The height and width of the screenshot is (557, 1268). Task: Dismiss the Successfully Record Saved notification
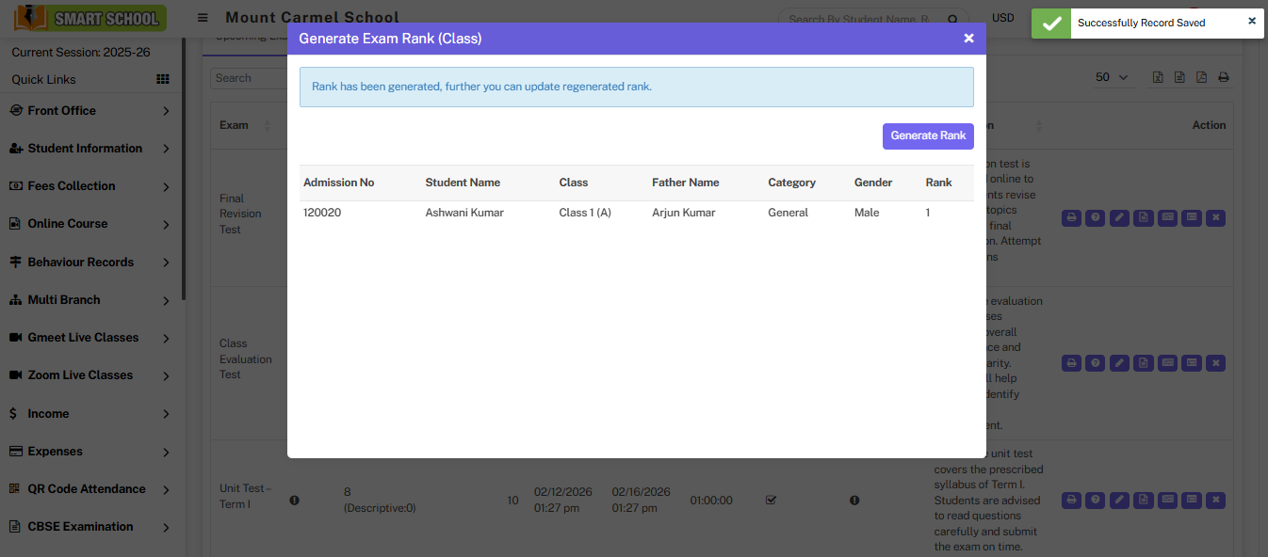click(x=1252, y=21)
